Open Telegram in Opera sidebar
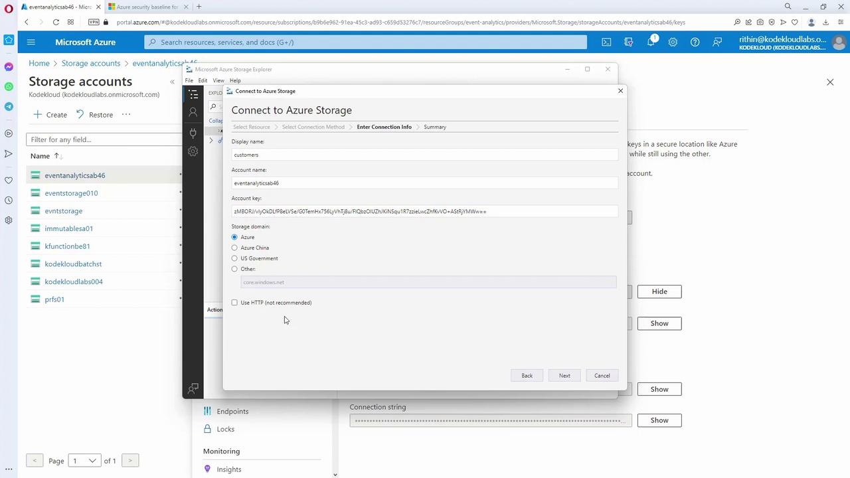The height and width of the screenshot is (478, 850). [9, 107]
